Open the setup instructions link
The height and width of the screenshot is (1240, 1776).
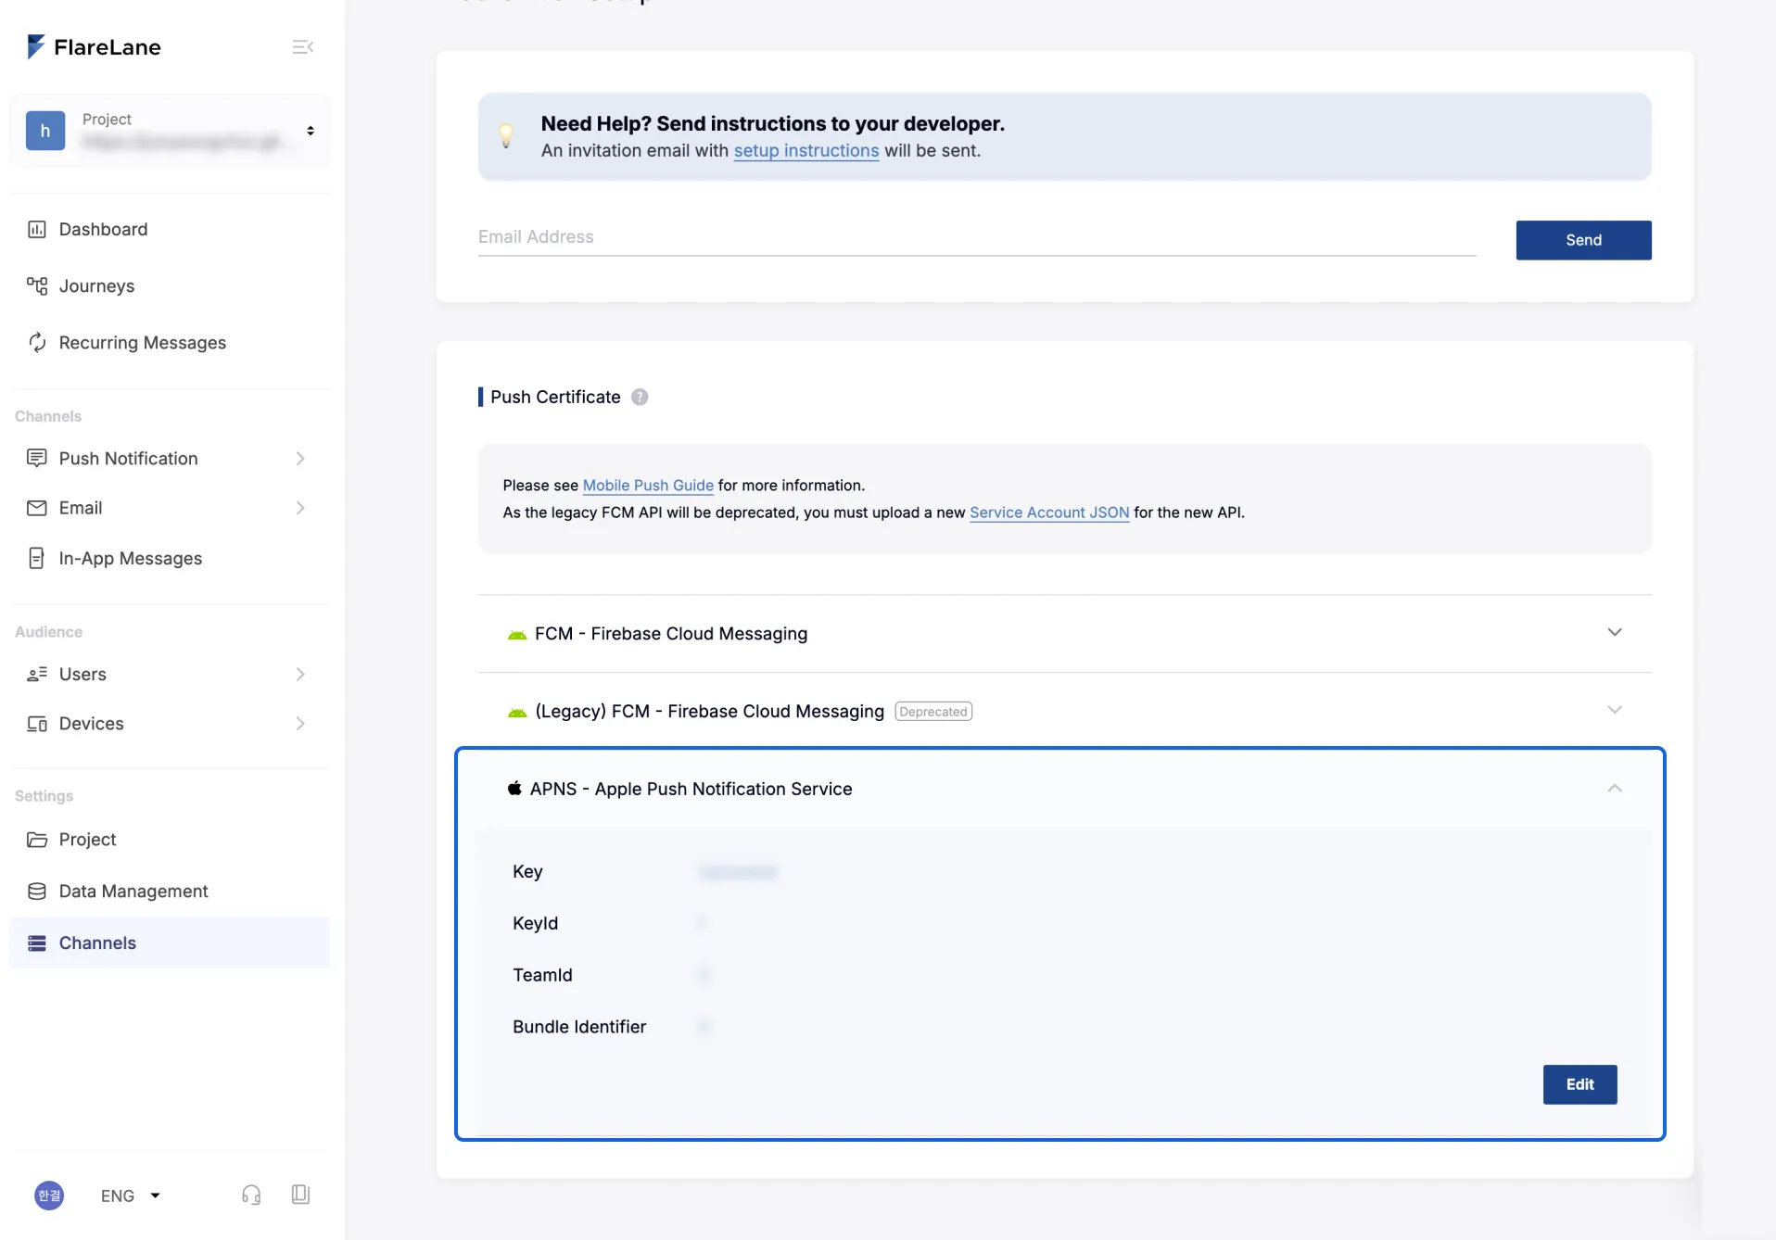coord(806,150)
